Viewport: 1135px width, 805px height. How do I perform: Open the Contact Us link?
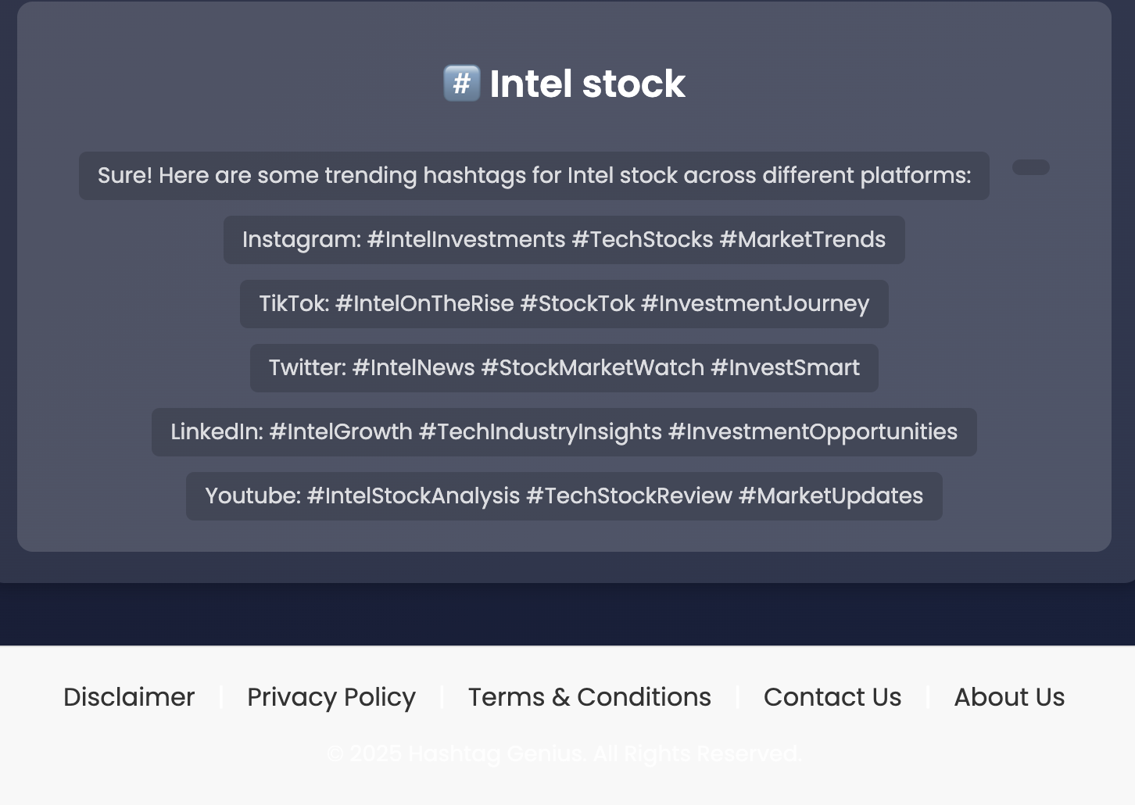point(832,697)
